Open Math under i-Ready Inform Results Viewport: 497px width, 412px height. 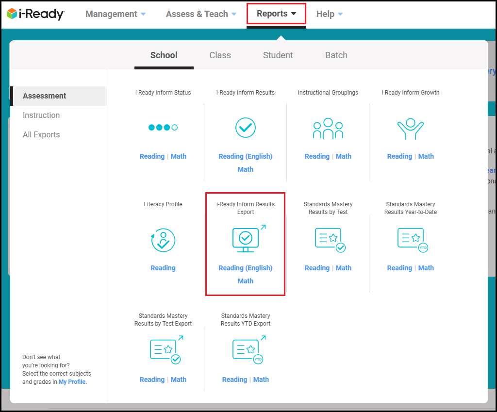245,169
